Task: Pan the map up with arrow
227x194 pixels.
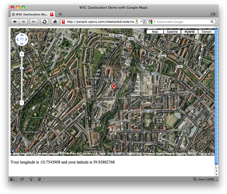Action: click(22, 35)
